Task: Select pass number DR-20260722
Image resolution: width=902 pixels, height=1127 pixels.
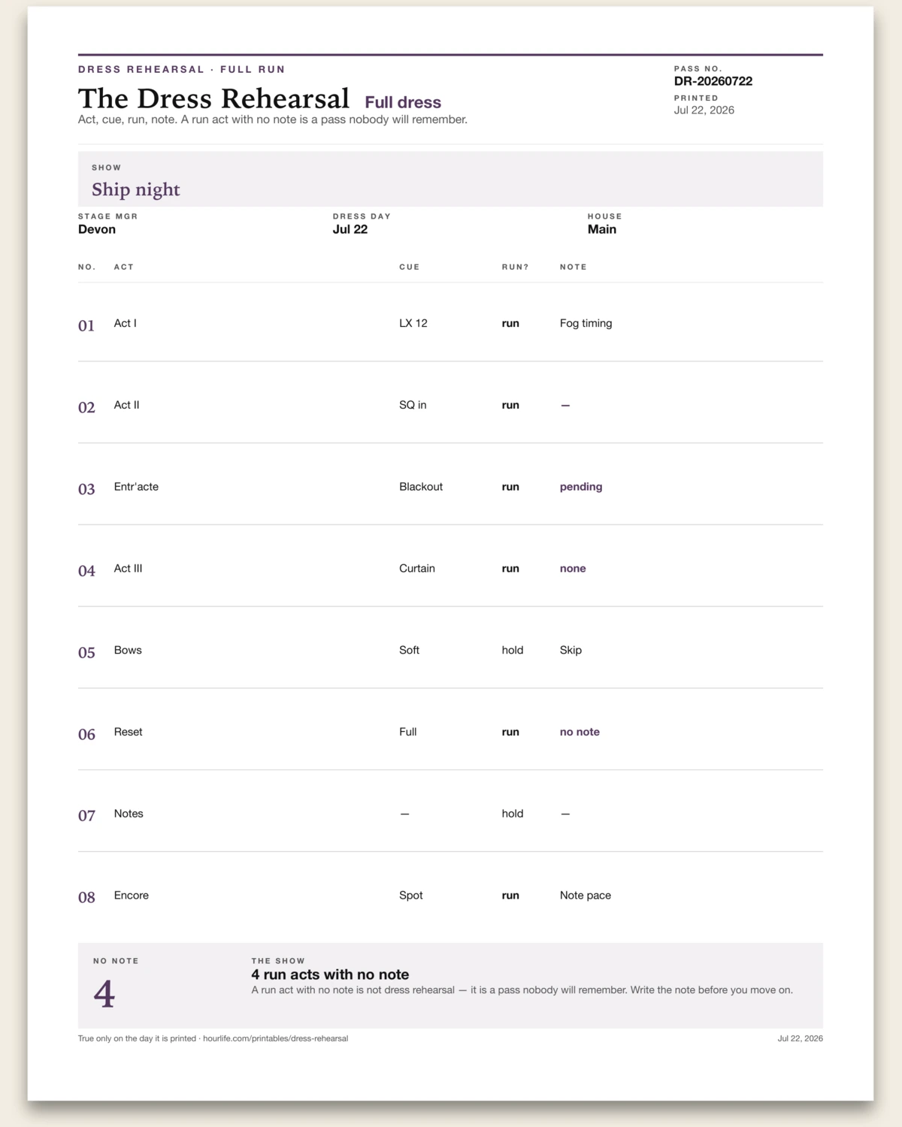Action: [x=713, y=81]
